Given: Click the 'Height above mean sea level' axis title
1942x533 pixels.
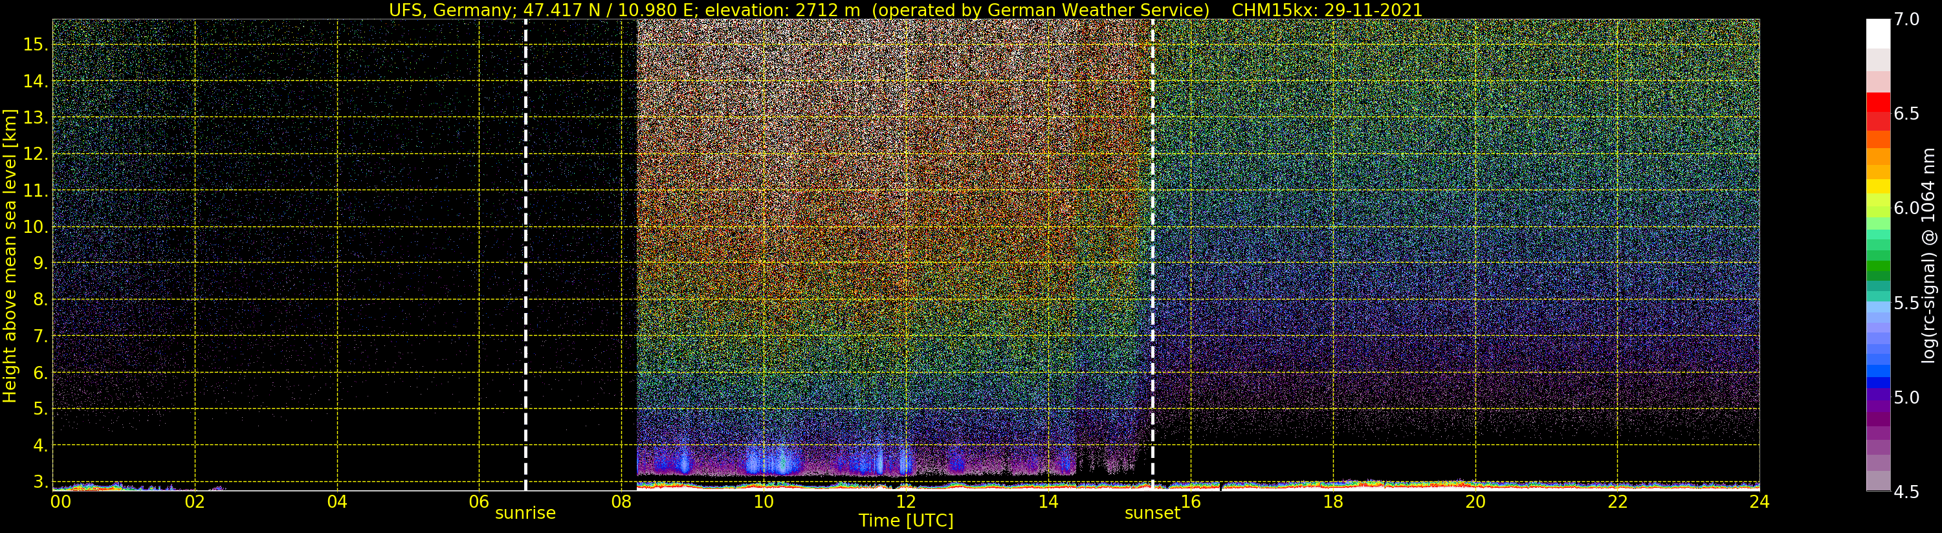Looking at the screenshot, I should coord(10,256).
